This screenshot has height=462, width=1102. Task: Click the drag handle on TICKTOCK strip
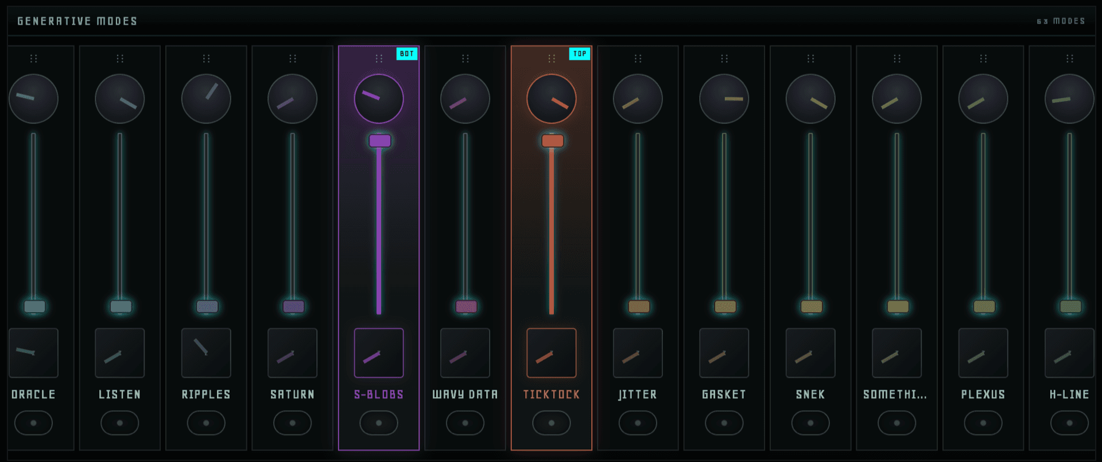pos(552,59)
